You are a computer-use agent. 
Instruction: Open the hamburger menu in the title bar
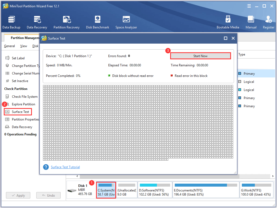point(249,6)
